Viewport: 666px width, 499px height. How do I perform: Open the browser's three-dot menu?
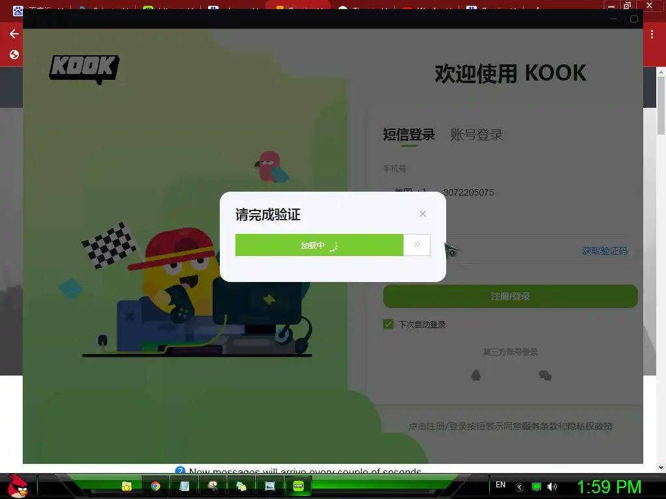click(x=652, y=34)
